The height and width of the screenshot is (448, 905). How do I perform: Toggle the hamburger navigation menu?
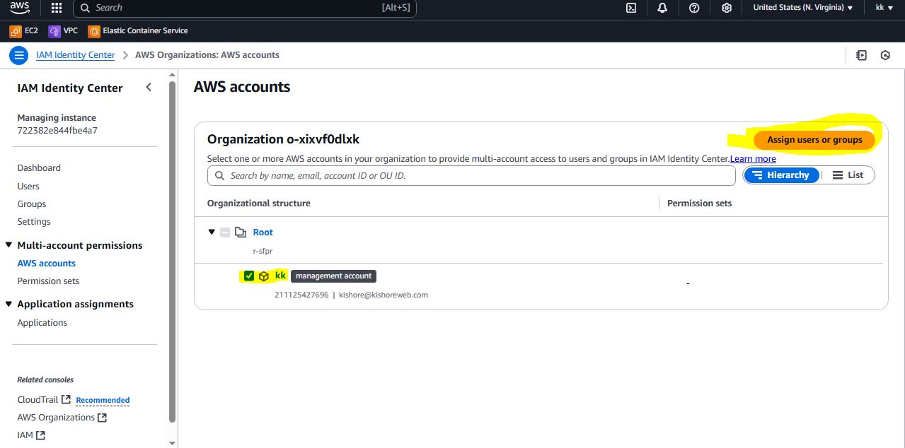click(x=19, y=55)
